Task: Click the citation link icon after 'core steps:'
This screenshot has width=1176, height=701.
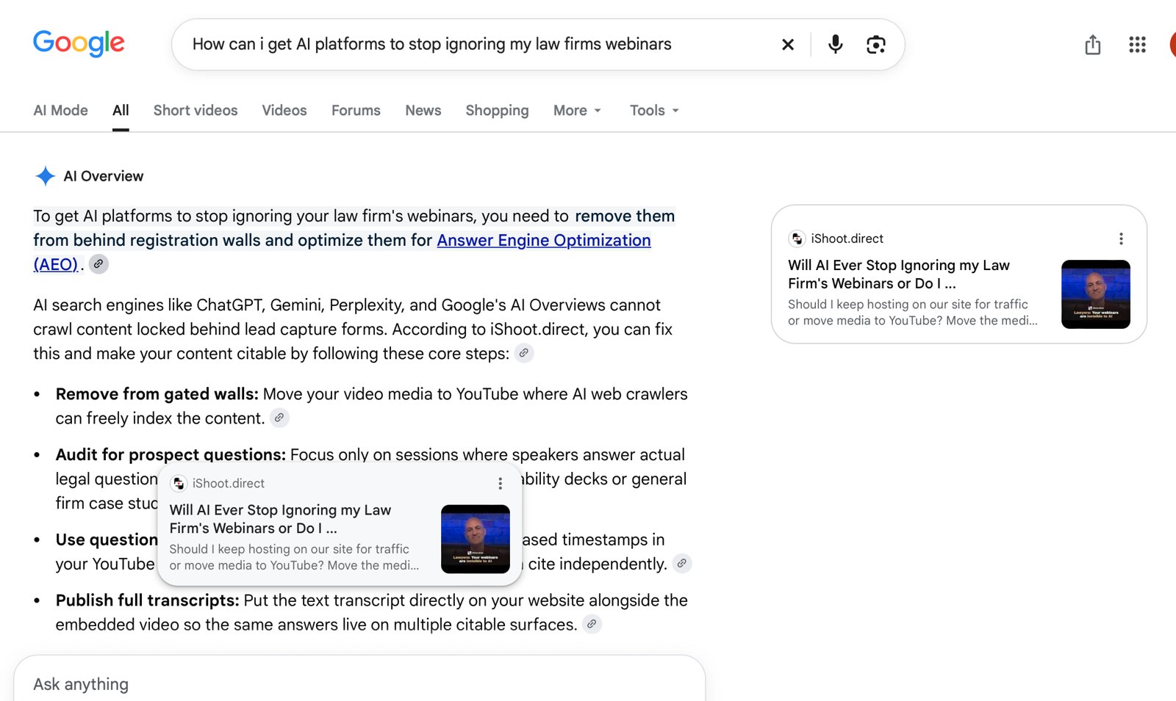Action: coord(524,353)
